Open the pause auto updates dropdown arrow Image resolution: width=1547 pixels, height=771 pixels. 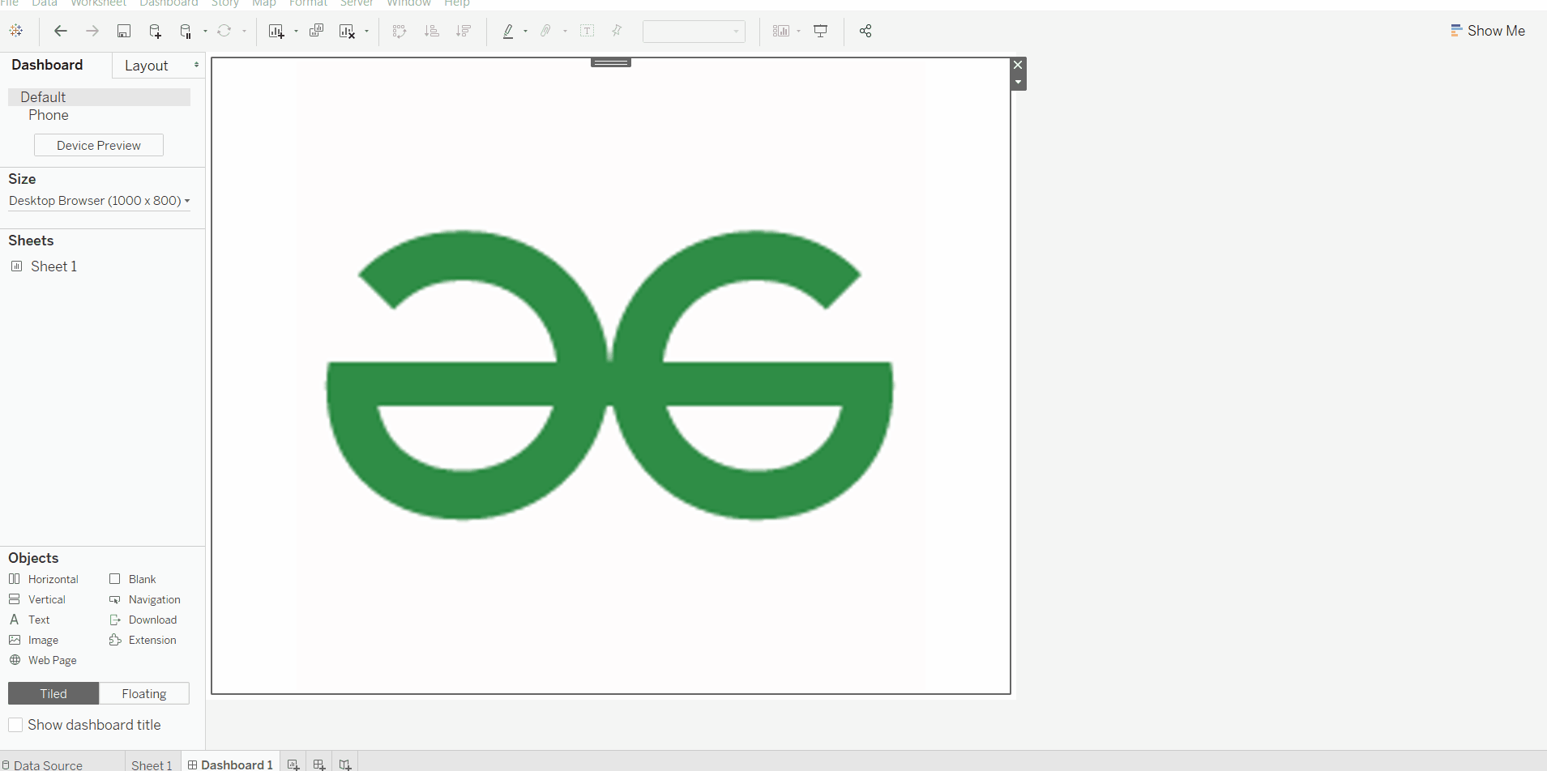pos(205,32)
